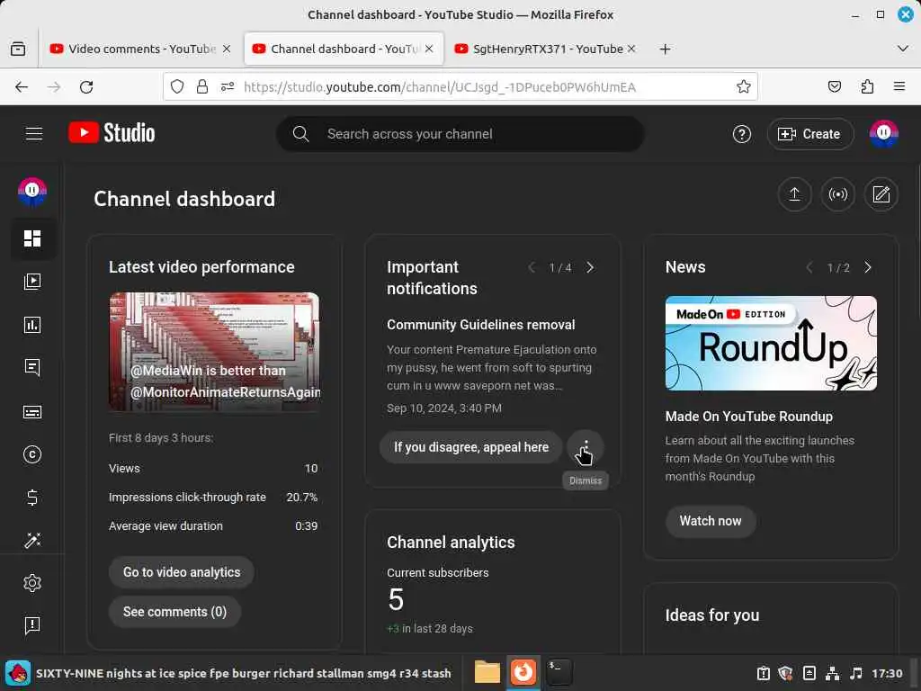
Task: Go to previous News item
Action: (x=809, y=267)
